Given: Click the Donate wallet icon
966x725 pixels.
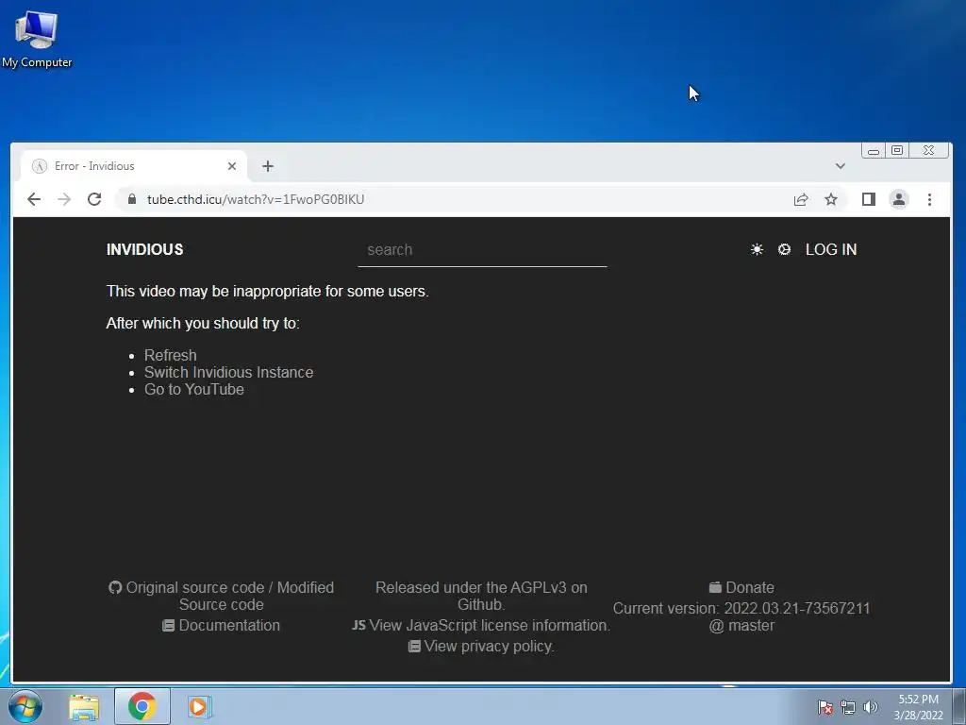Looking at the screenshot, I should coord(715,587).
